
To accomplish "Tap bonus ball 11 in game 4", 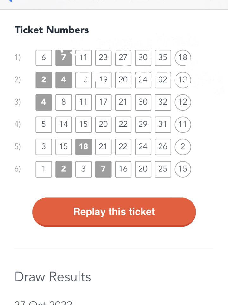I will (x=183, y=125).
